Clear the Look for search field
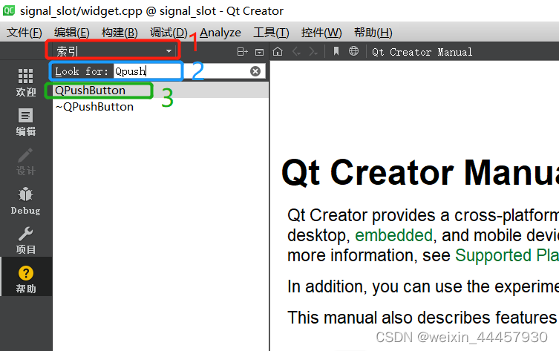This screenshot has height=351, width=559. tap(255, 71)
